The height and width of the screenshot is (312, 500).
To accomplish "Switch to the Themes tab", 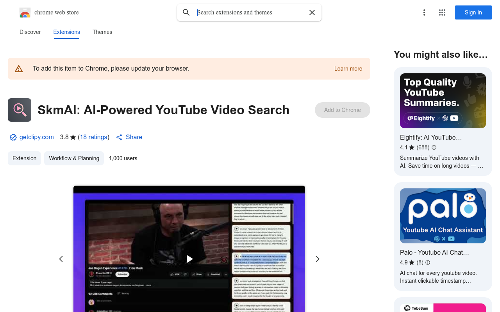I will pyautogui.click(x=102, y=32).
